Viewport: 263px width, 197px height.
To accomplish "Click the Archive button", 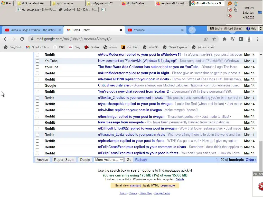I will tap(42, 160).
